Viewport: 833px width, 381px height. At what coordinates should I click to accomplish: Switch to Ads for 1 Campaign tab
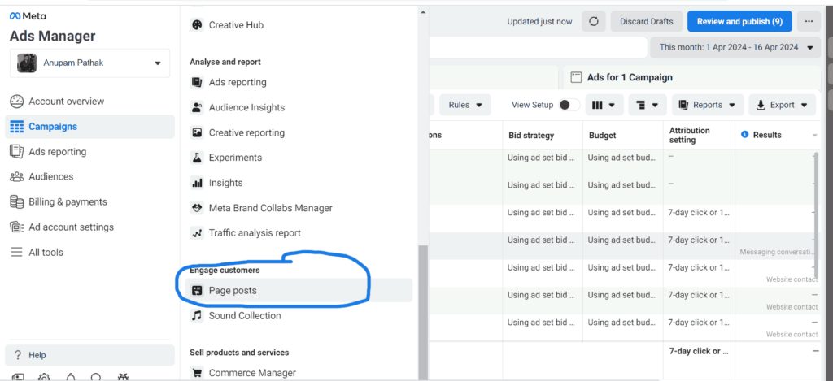(x=629, y=77)
